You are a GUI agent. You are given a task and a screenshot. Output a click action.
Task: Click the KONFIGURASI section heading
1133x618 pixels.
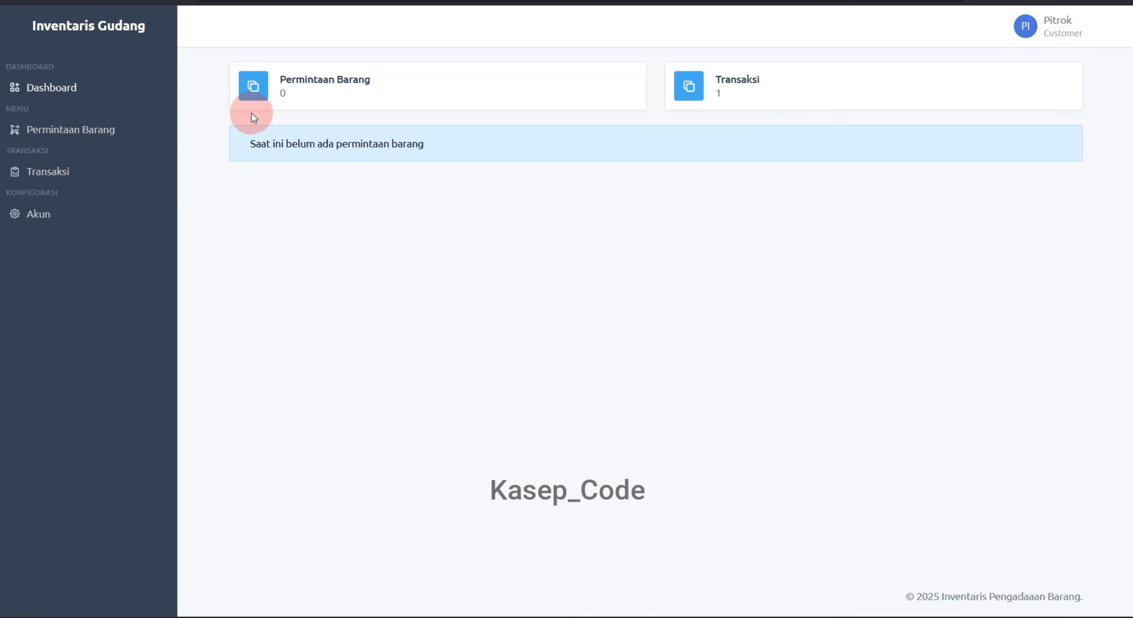point(31,193)
